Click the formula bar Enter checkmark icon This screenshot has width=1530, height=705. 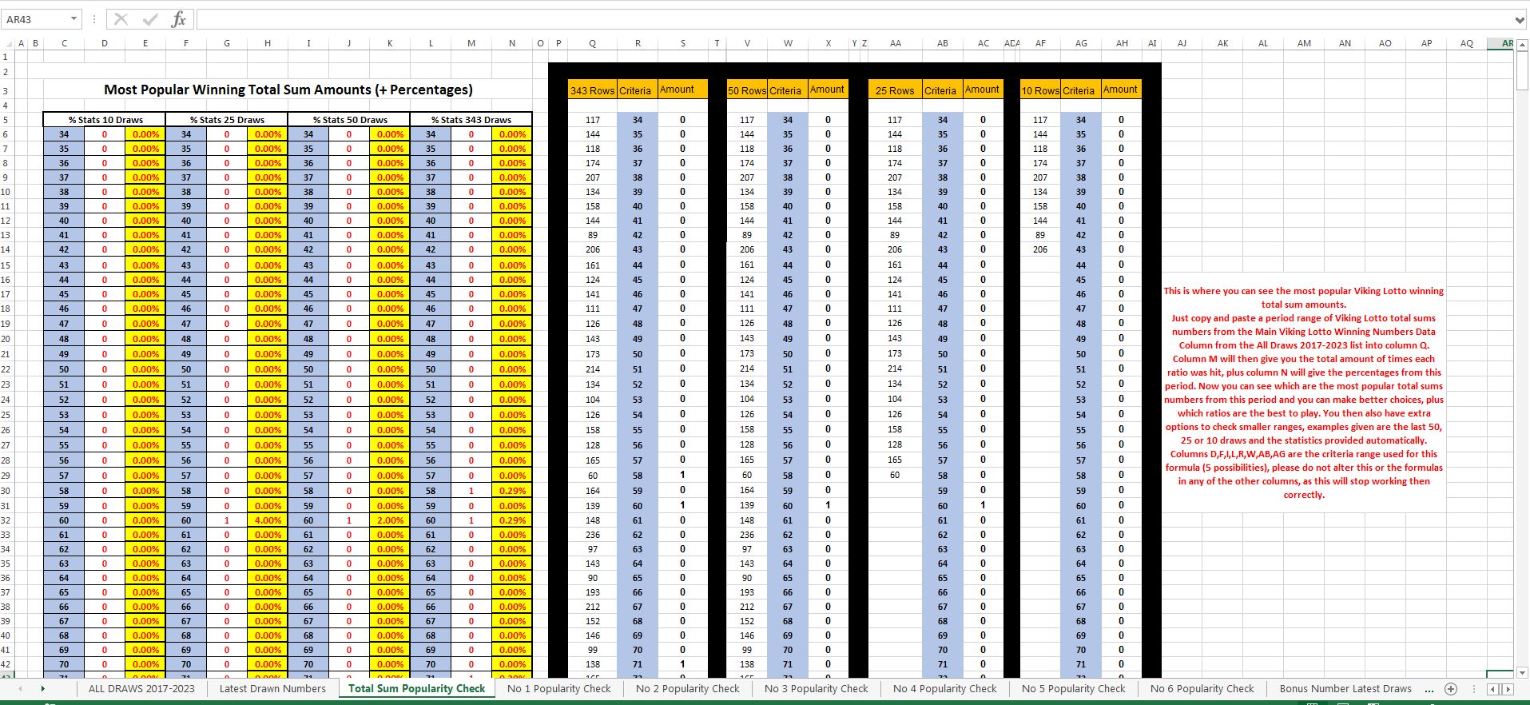pyautogui.click(x=149, y=19)
